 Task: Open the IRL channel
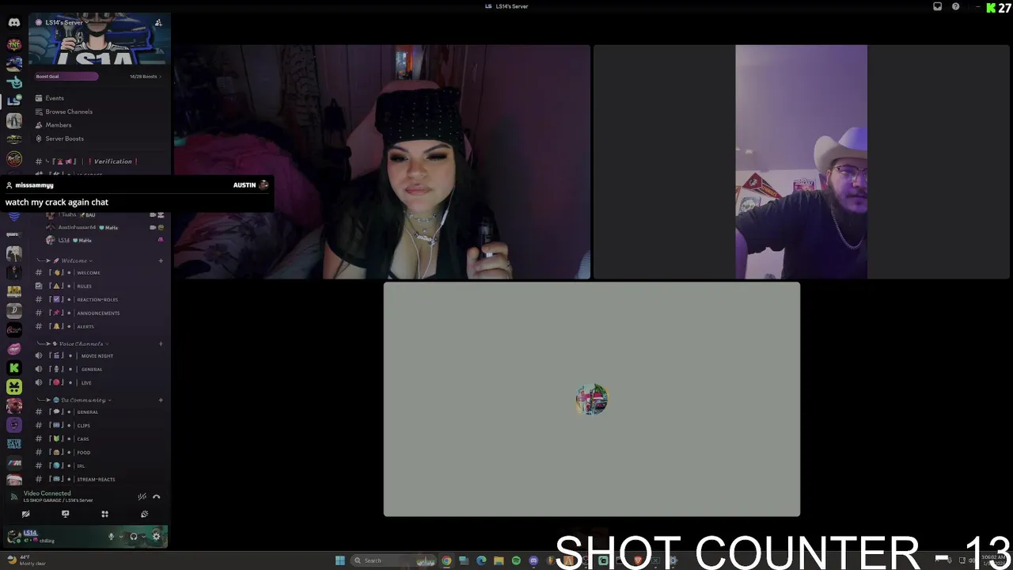click(99, 465)
